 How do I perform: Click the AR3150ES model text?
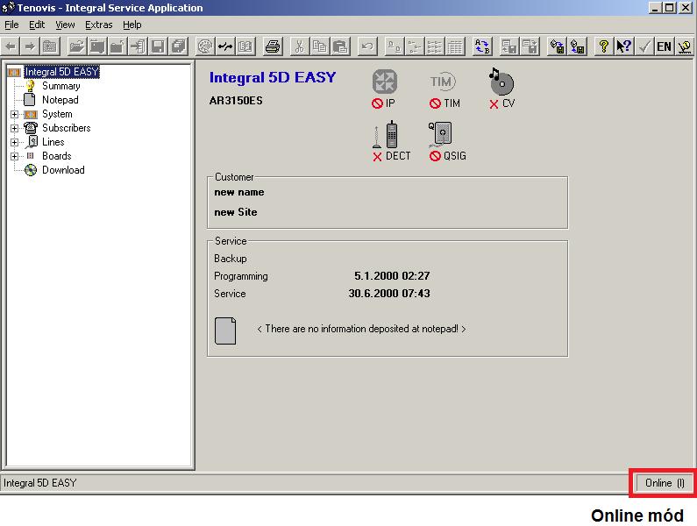(236, 101)
